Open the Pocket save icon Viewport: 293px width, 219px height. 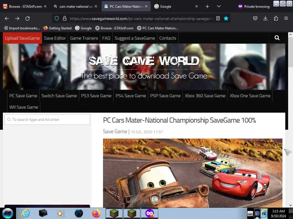coord(255,18)
